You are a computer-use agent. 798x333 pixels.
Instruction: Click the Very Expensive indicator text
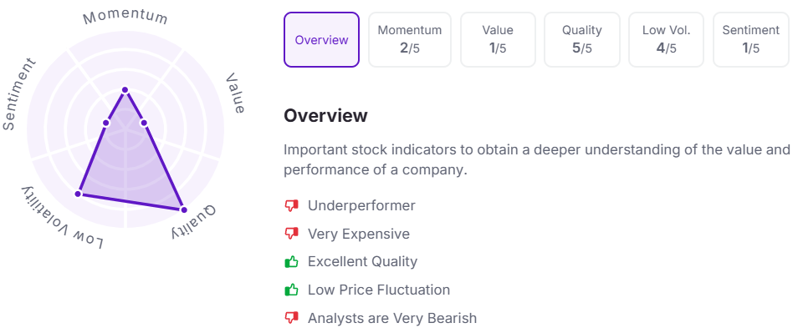coord(358,234)
